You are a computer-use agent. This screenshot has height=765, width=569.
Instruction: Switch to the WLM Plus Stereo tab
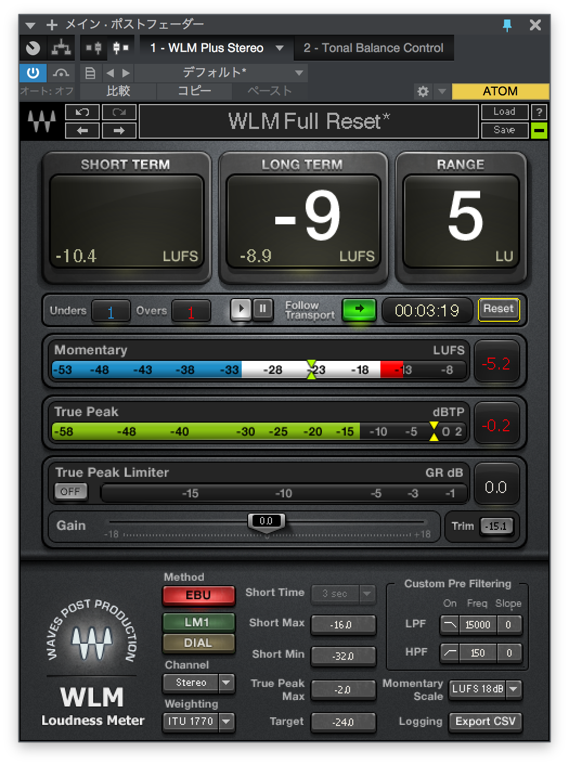tap(206, 48)
